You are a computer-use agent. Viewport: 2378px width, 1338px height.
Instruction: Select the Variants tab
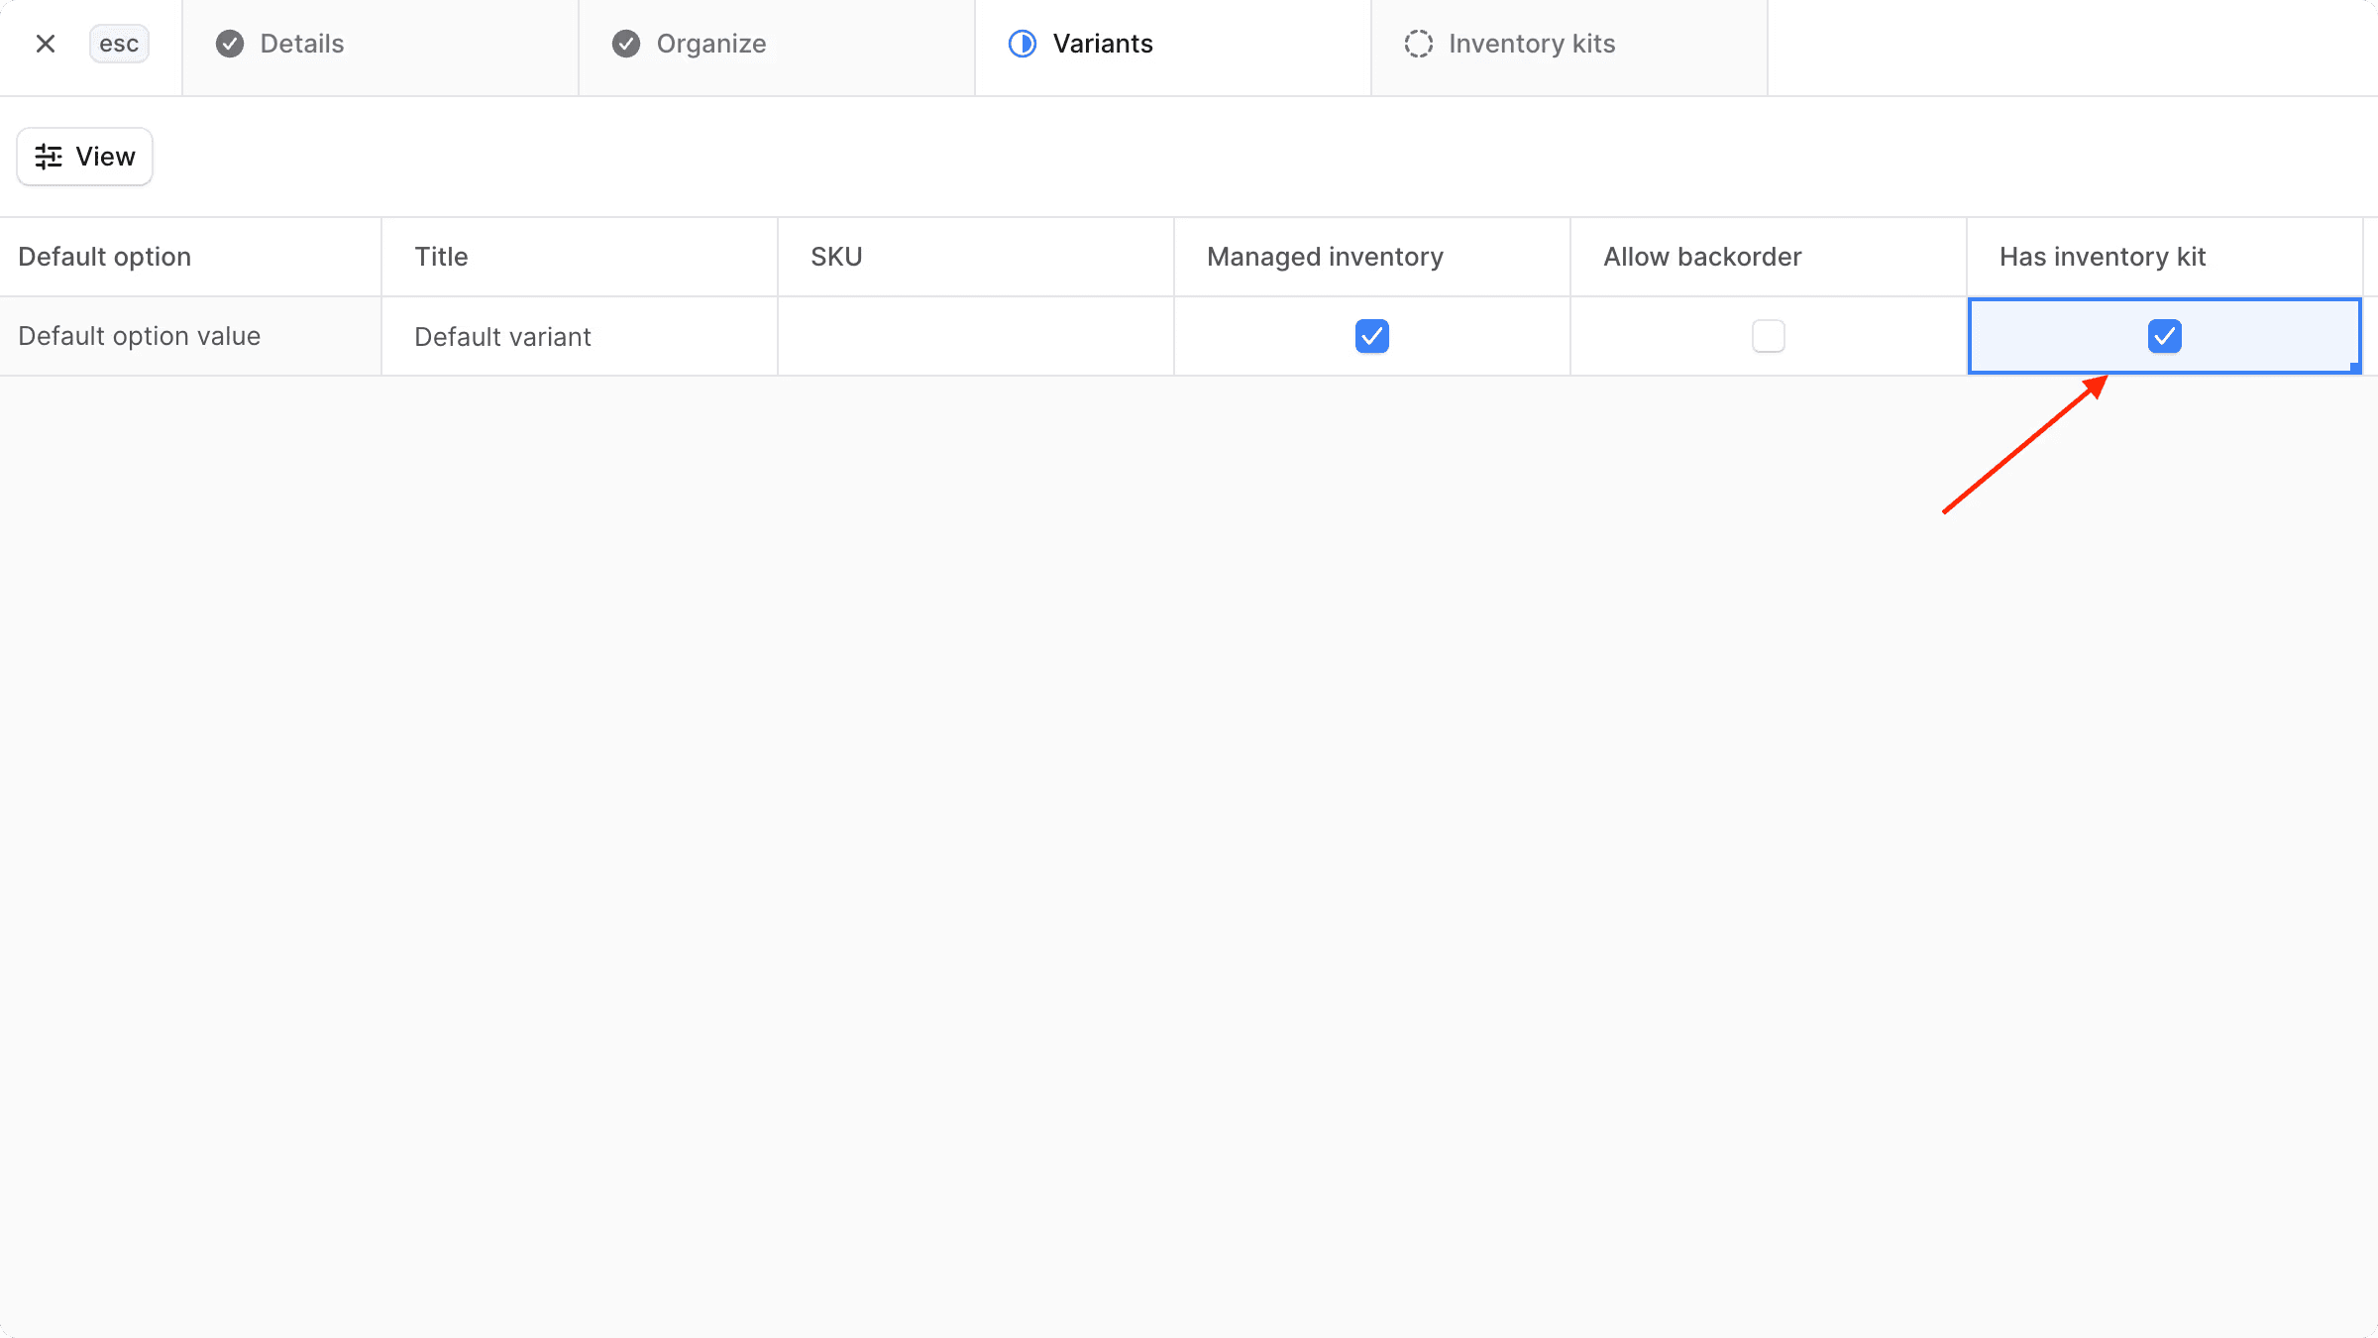click(1103, 44)
